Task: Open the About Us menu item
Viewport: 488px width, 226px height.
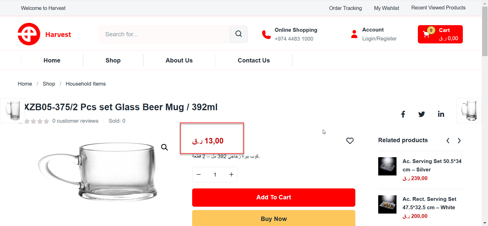Action: click(x=179, y=60)
